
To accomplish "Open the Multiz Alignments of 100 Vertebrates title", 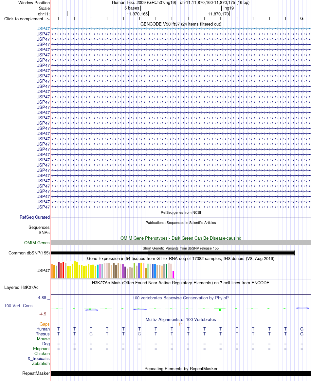I will click(181, 320).
